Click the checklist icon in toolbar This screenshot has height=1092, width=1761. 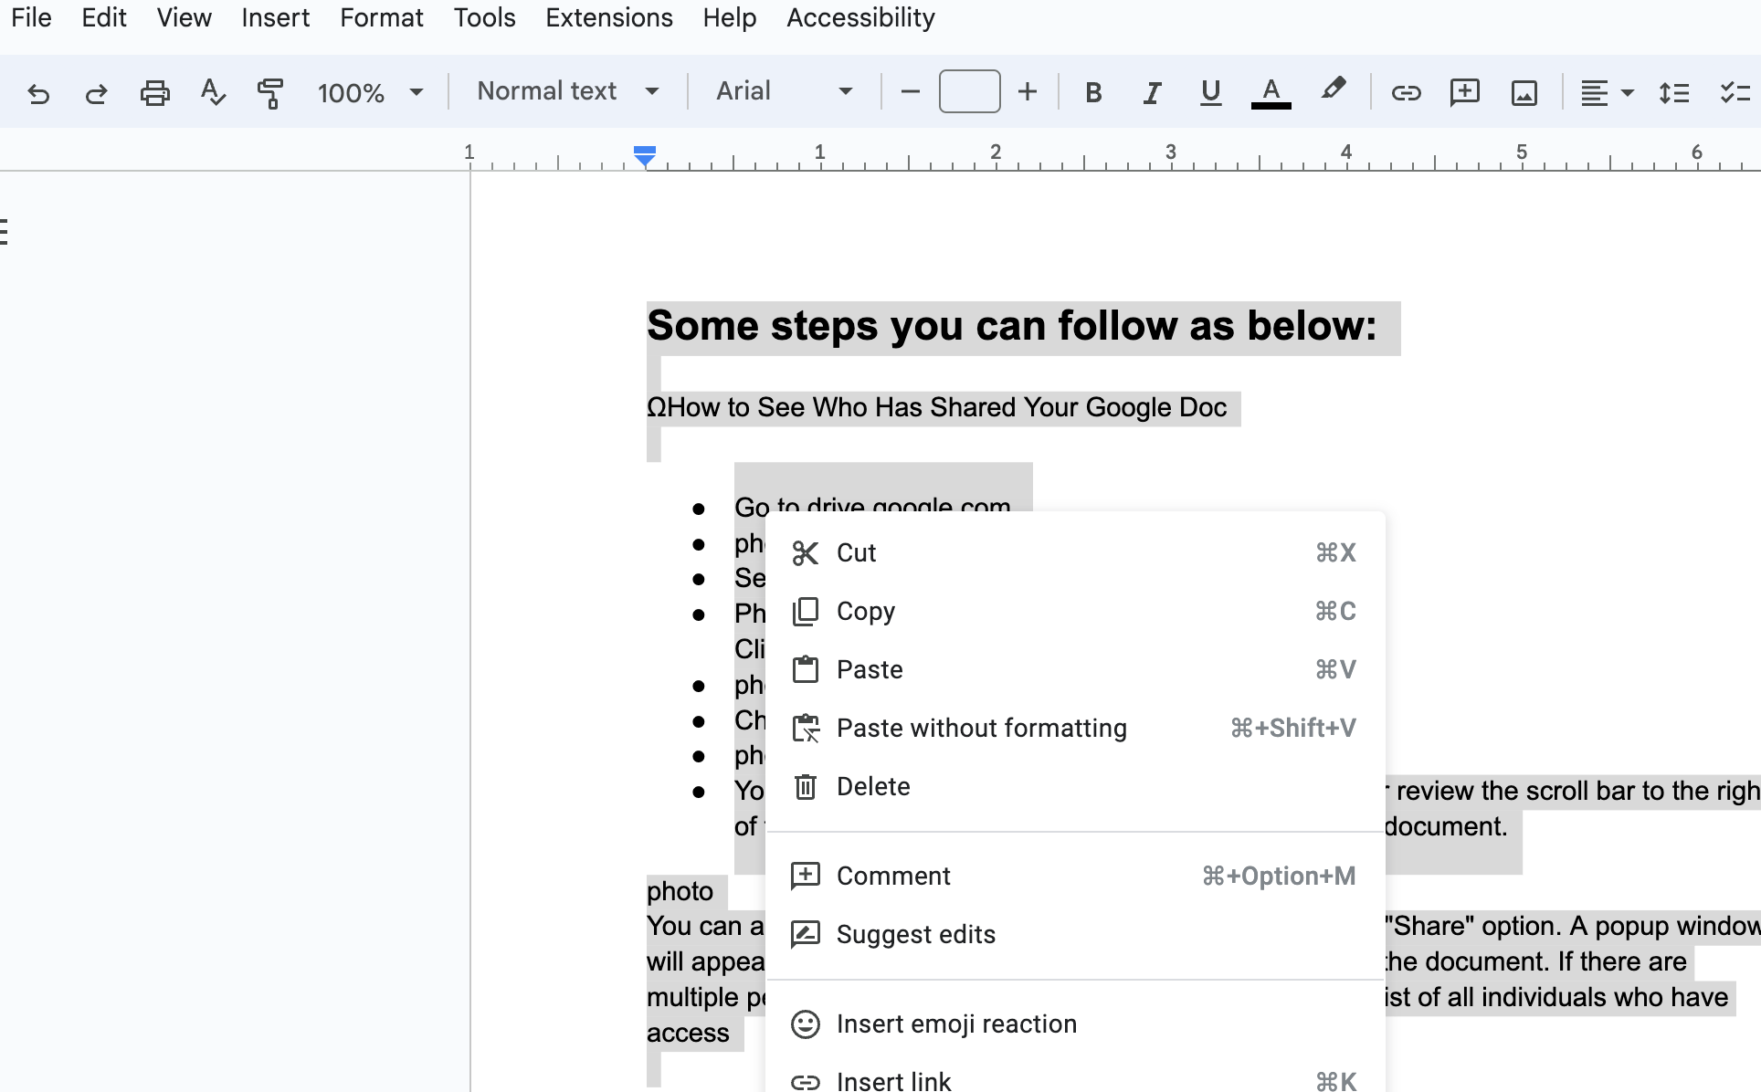[x=1734, y=92]
